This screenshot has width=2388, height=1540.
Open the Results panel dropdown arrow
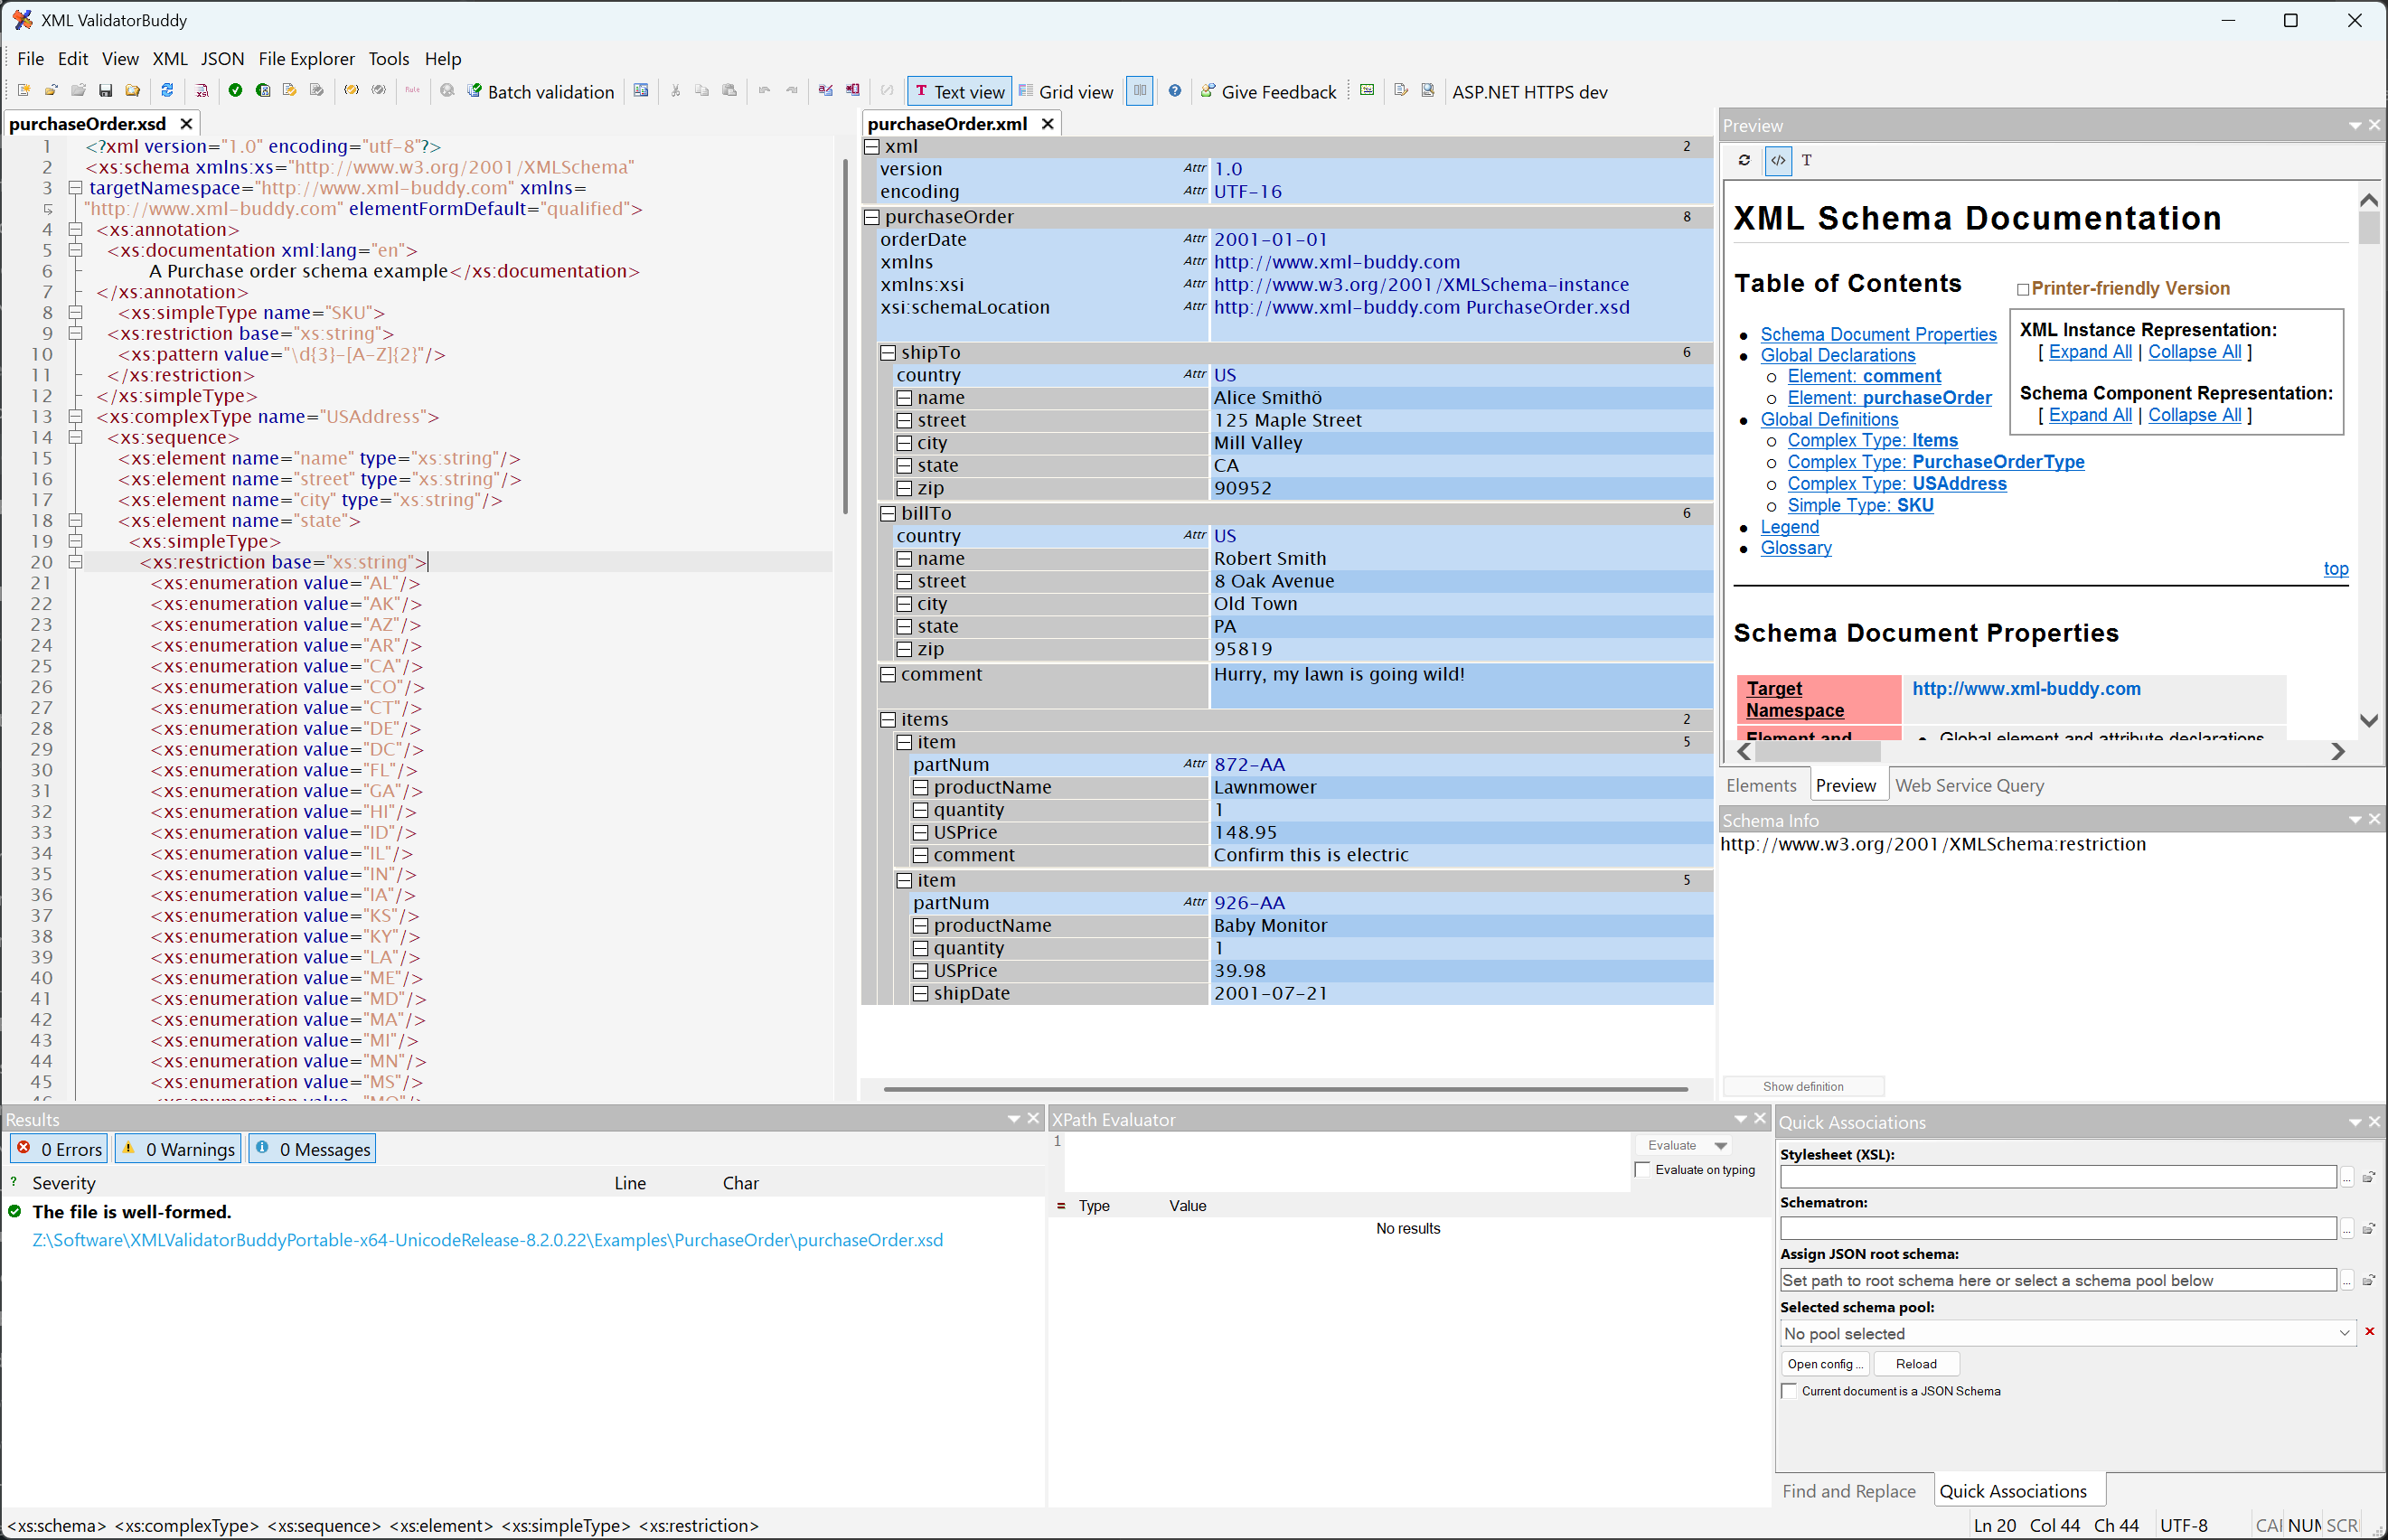1014,1119
